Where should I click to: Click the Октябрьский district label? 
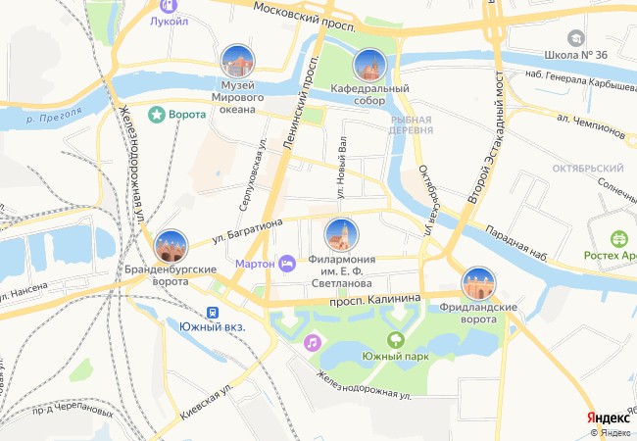[588, 169]
